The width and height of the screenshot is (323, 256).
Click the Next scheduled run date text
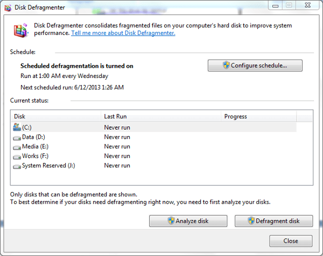[72, 88]
